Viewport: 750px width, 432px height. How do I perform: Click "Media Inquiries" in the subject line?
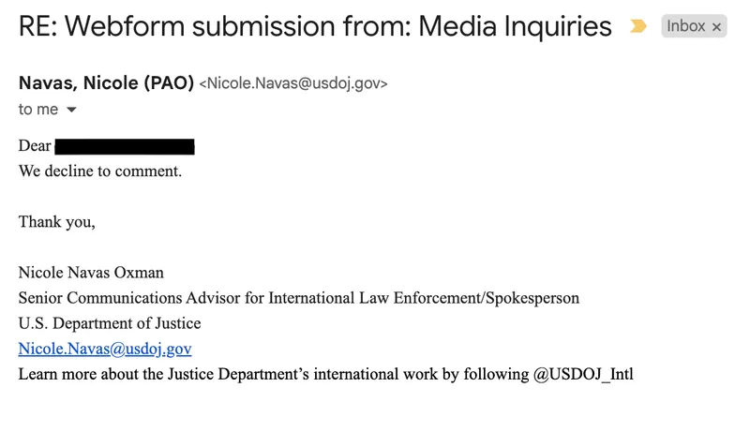point(515,26)
